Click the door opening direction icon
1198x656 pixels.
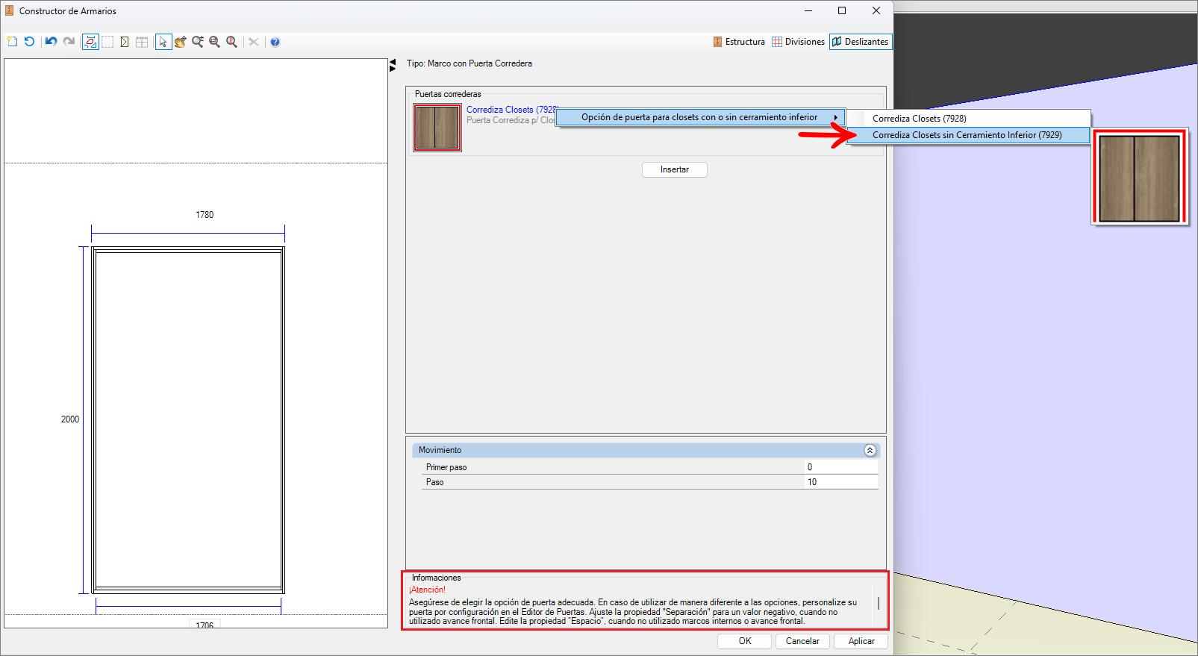click(125, 42)
